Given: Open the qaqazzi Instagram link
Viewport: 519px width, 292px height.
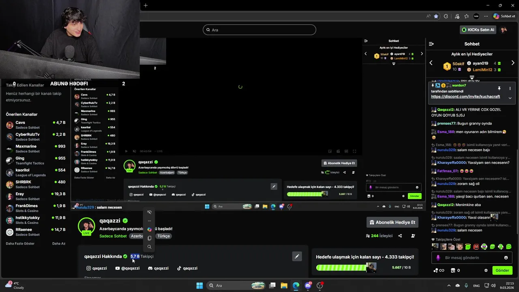Looking at the screenshot, I should click(x=97, y=268).
